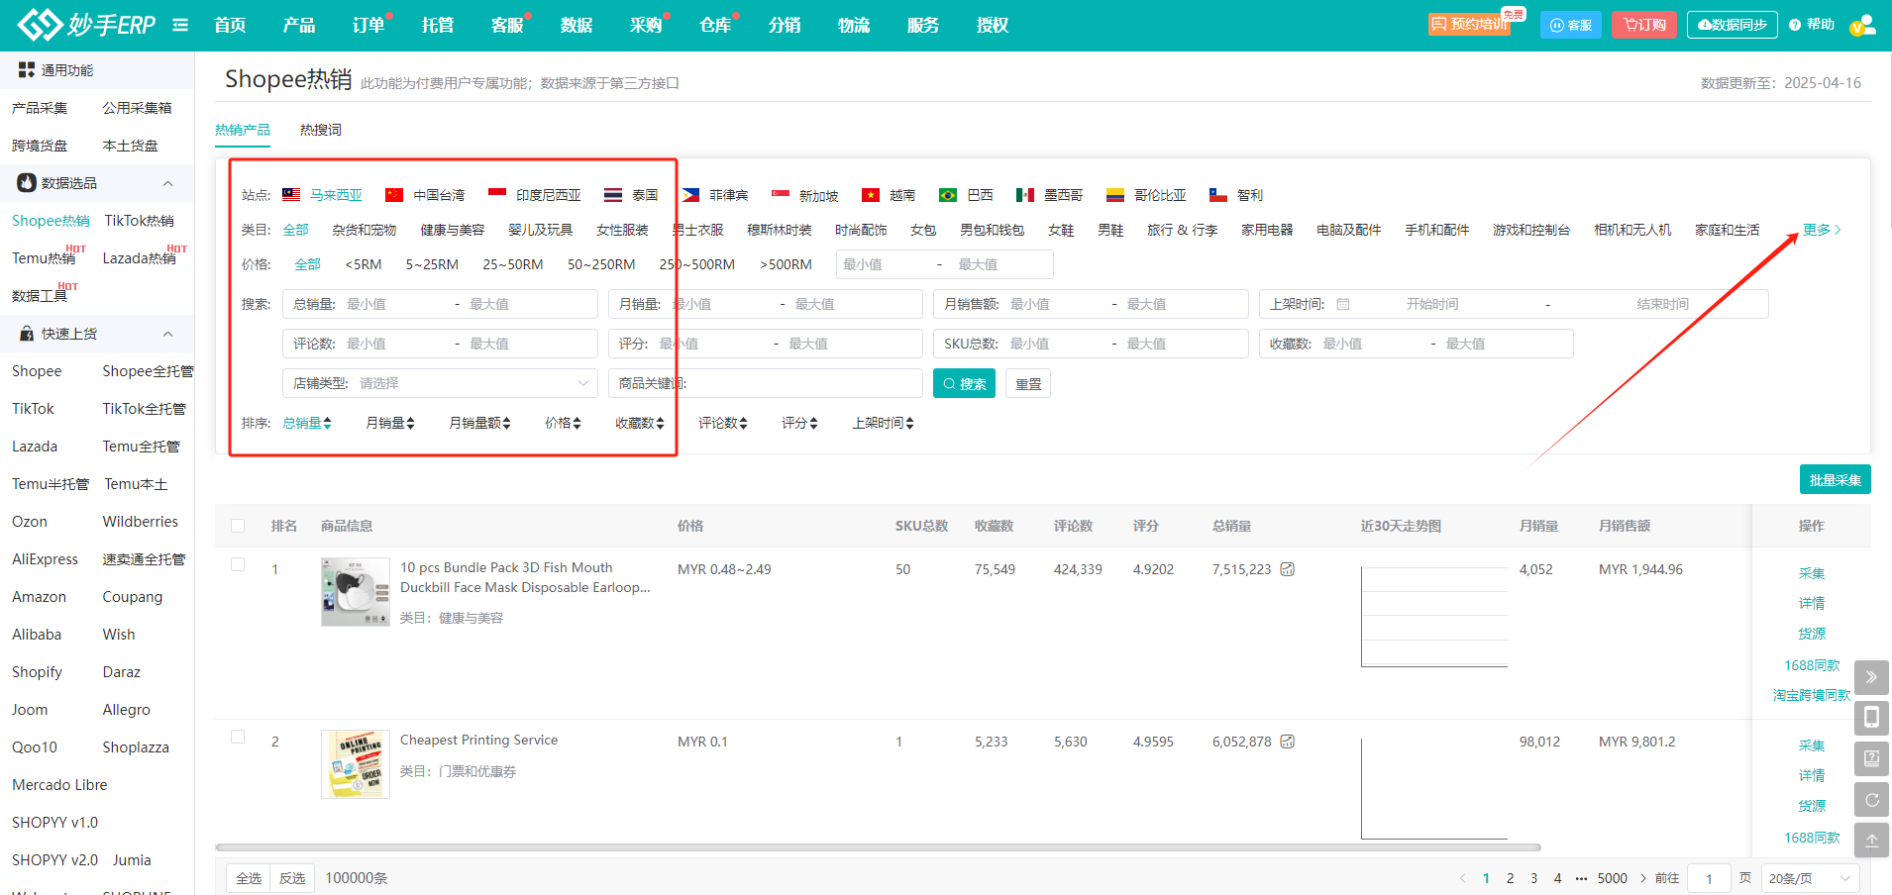Click the 重置 reset button
This screenshot has width=1892, height=895.
(1028, 383)
